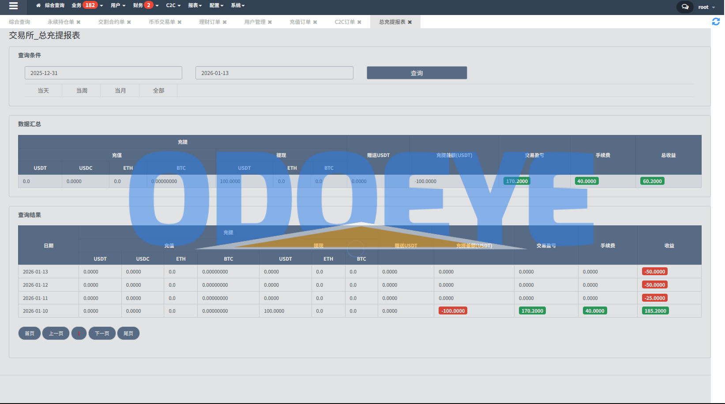
Task: Open the root user dropdown
Action: [706, 7]
